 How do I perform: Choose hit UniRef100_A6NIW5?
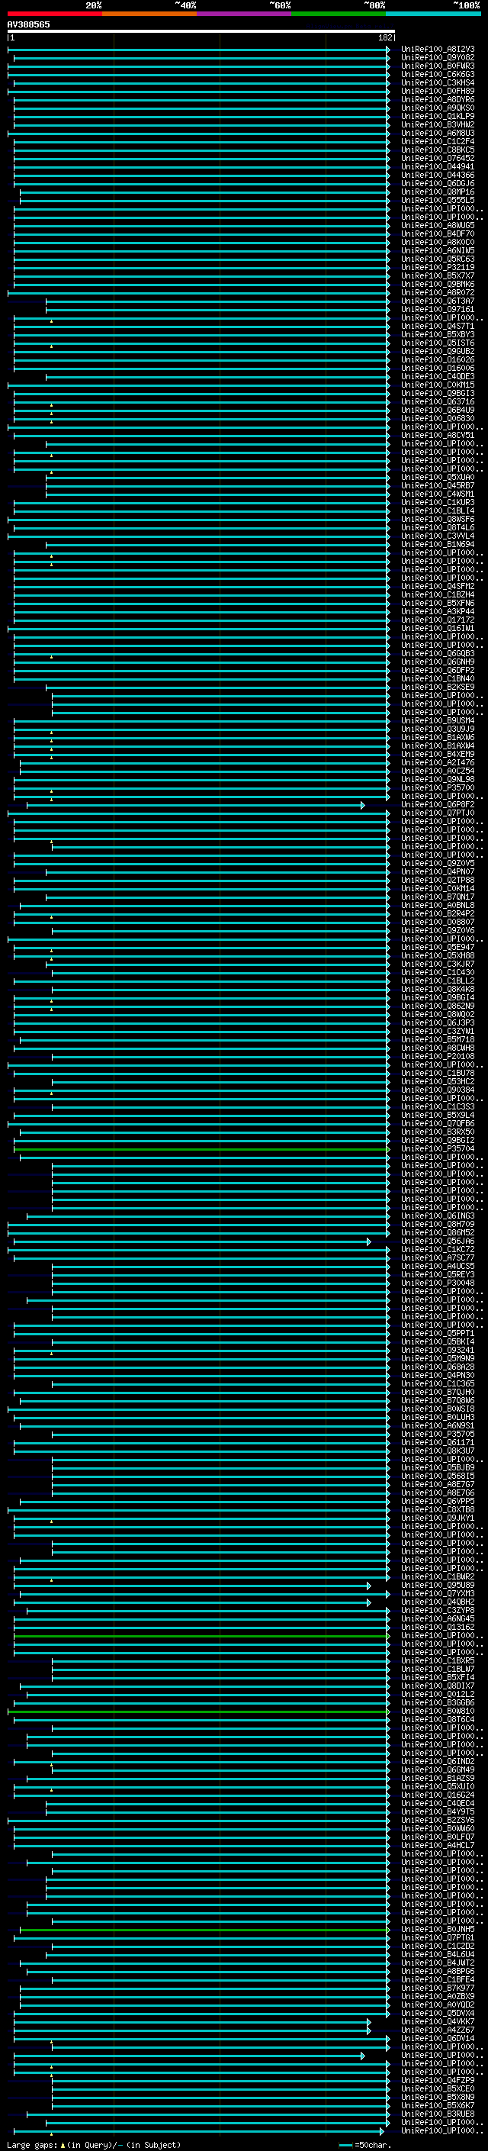[438, 250]
